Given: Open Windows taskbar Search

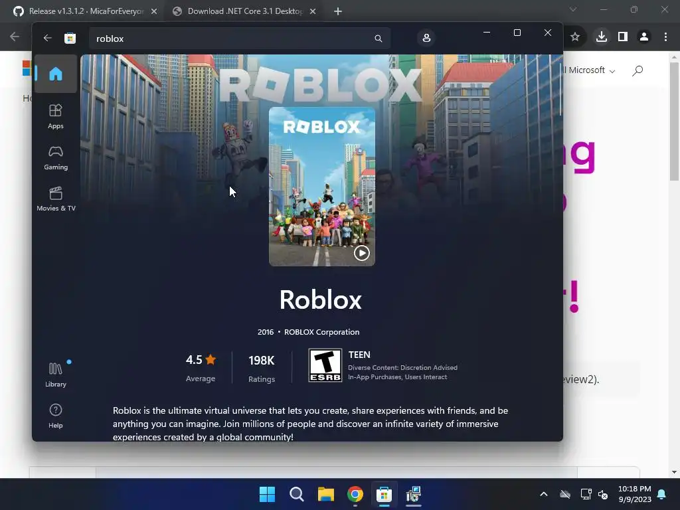Looking at the screenshot, I should [x=297, y=494].
